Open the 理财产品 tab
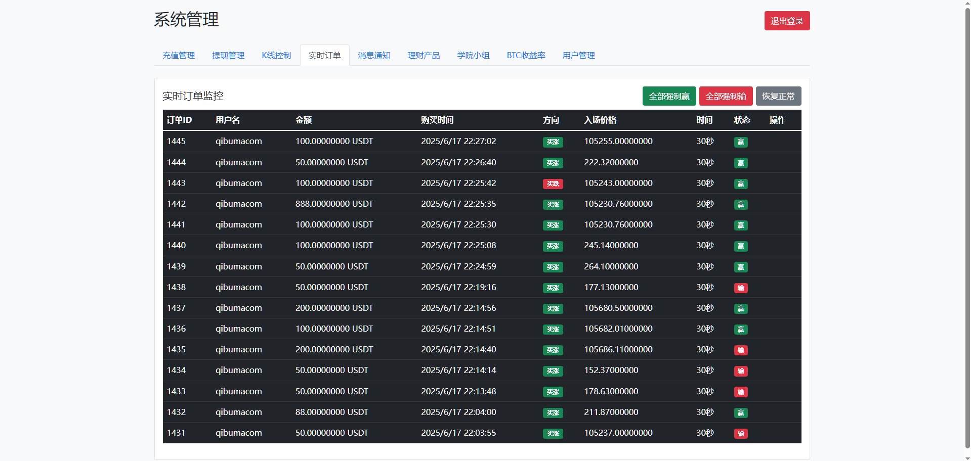Image resolution: width=971 pixels, height=461 pixels. [424, 55]
